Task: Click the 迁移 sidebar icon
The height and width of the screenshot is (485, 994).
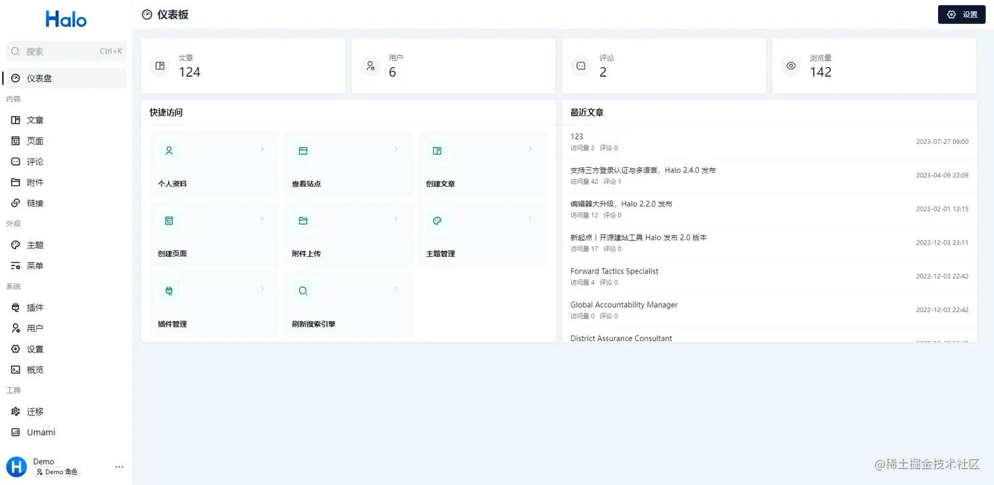Action: pos(16,411)
